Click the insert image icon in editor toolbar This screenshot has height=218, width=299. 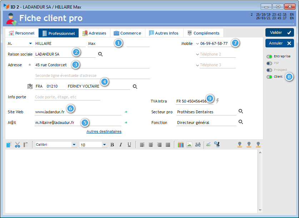point(189,145)
